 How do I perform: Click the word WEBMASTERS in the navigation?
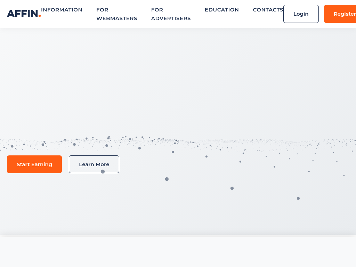(116, 18)
